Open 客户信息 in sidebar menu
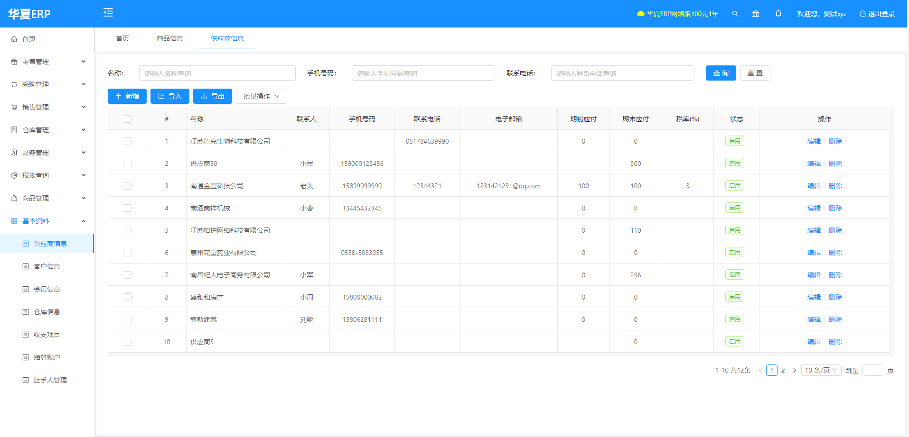Viewport: 909px width, 437px height. click(x=47, y=266)
